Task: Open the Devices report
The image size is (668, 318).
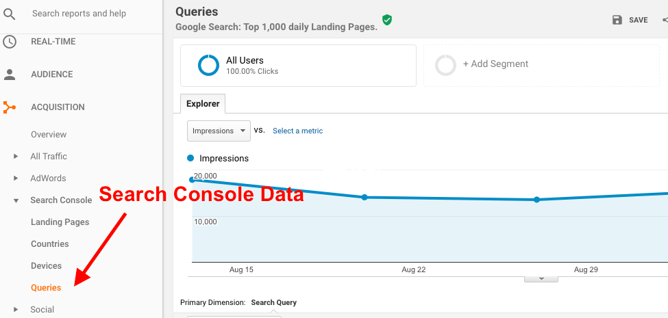Action: click(46, 266)
